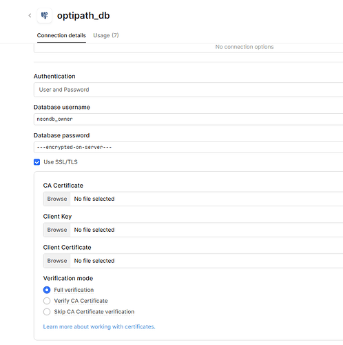Browse for a Client Key file
Image resolution: width=343 pixels, height=345 pixels.
coord(57,230)
